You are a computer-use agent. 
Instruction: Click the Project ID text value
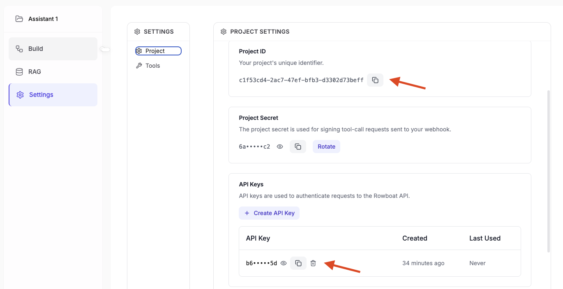(301, 80)
